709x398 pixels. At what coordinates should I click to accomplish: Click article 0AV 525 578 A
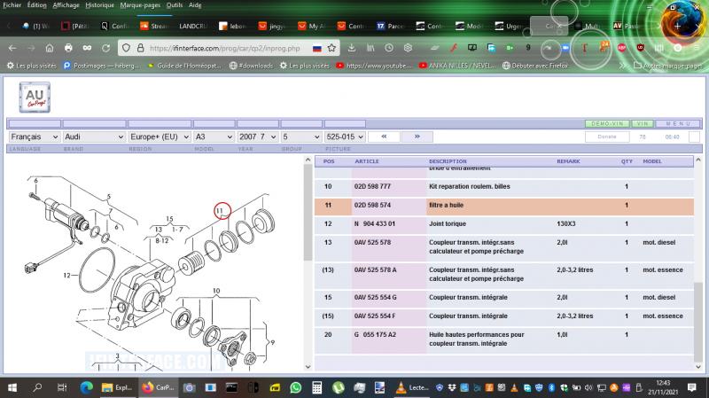pos(375,270)
